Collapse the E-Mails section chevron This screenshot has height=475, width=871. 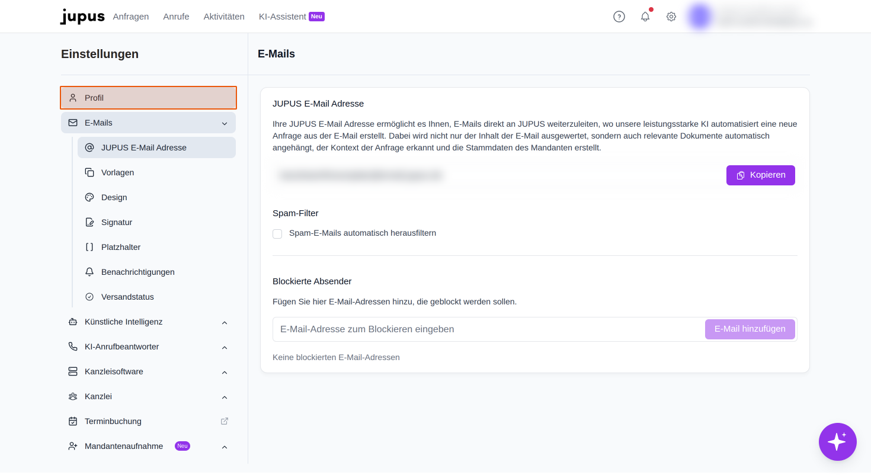(225, 123)
